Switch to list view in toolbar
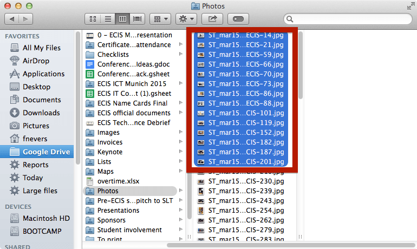The image size is (417, 249). 108,19
